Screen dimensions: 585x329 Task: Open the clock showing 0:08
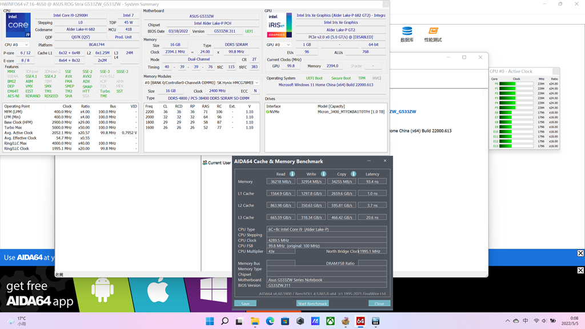click(570, 321)
